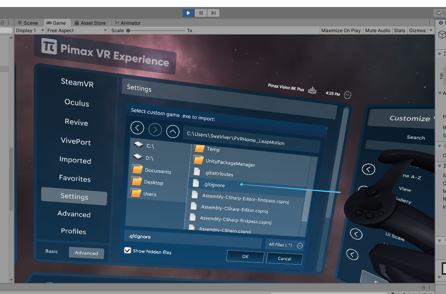Image resolution: width=446 pixels, height=294 pixels.
Task: Click the Cancel button
Action: [285, 258]
